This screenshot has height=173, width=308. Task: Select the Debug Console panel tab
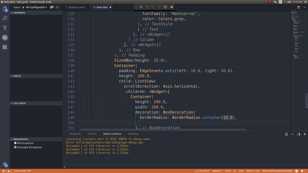tap(112, 134)
